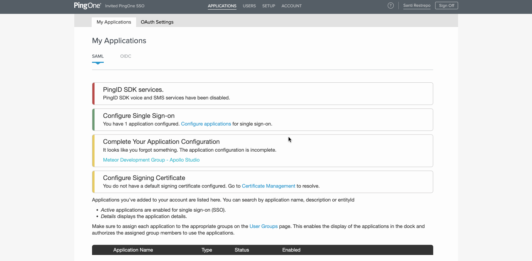
Task: Select the OIDC tab
Action: [125, 56]
